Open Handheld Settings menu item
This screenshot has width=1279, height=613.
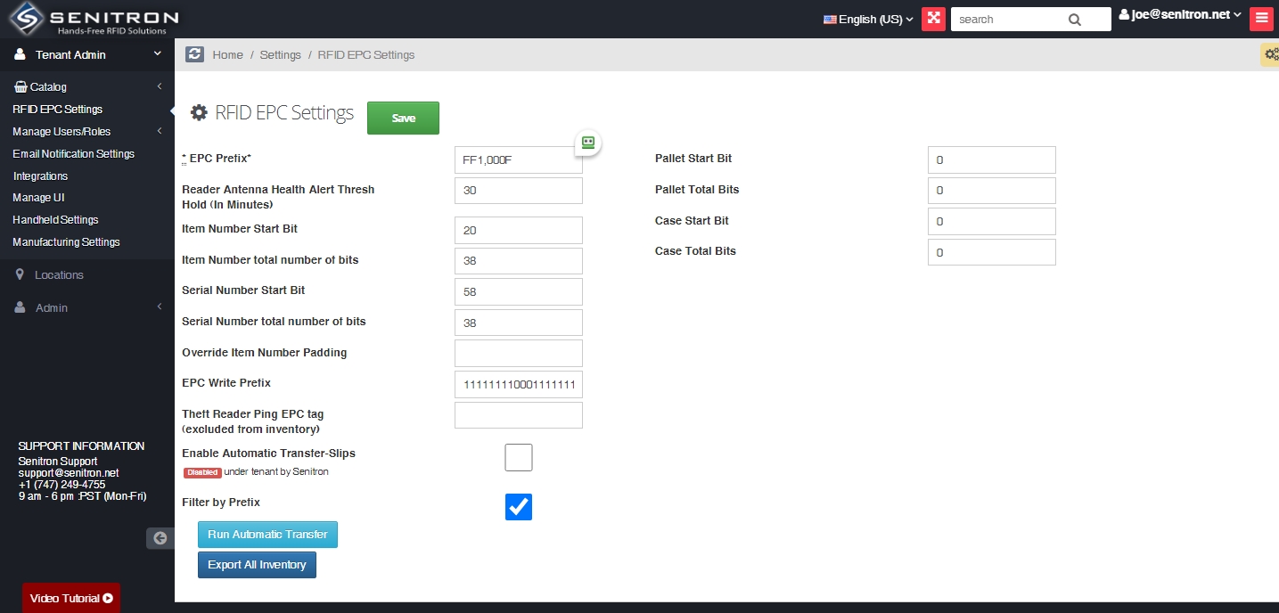[55, 220]
